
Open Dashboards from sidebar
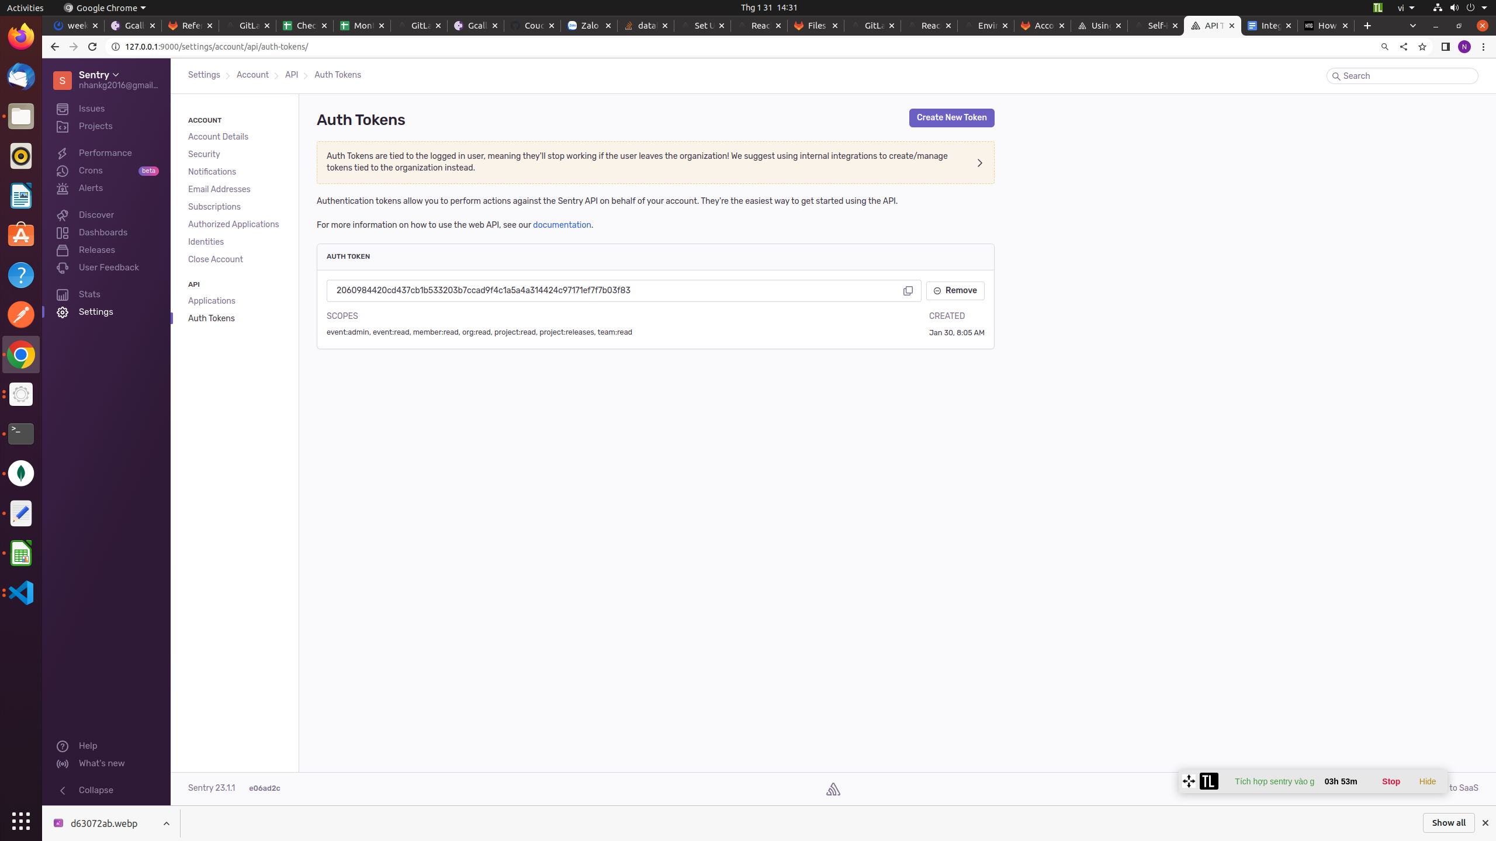point(103,232)
